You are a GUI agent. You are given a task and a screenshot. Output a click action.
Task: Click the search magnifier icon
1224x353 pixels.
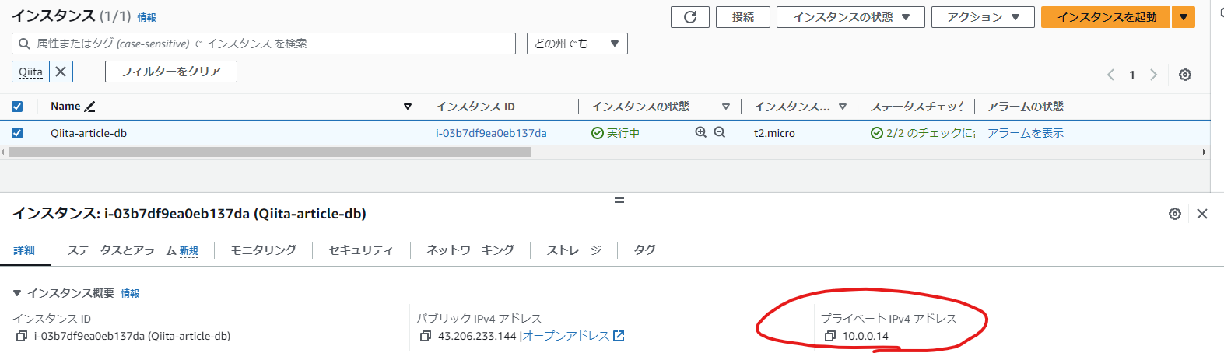[x=25, y=44]
